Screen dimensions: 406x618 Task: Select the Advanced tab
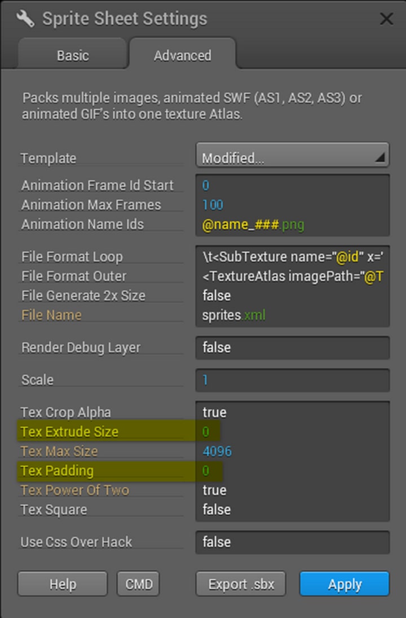click(x=183, y=56)
